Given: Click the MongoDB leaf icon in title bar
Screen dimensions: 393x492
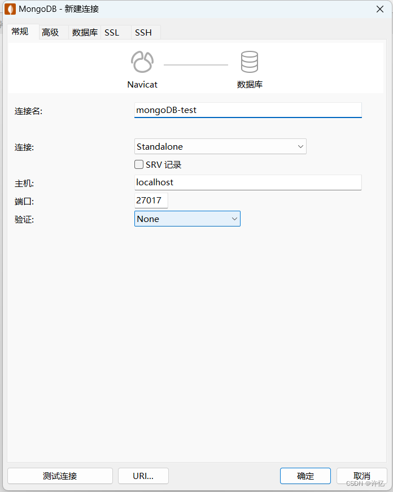Looking at the screenshot, I should coord(10,9).
